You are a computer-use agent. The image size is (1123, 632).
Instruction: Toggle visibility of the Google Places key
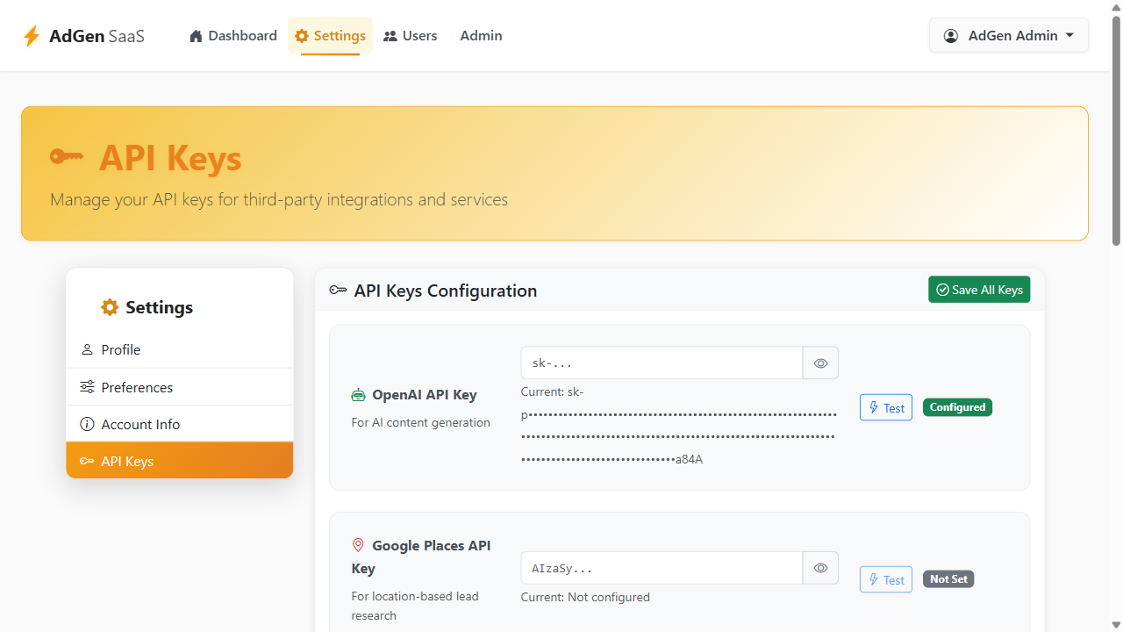point(820,568)
